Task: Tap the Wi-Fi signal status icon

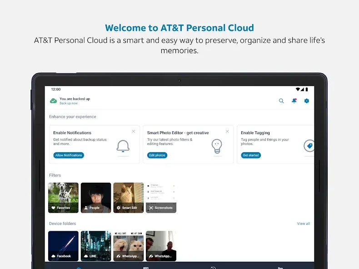Action: 298,89
